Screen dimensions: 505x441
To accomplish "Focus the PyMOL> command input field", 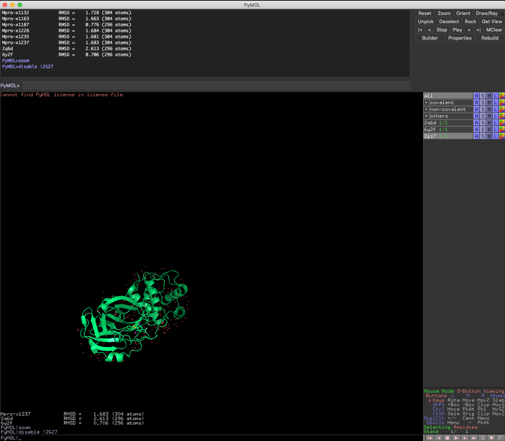I will click(x=216, y=85).
